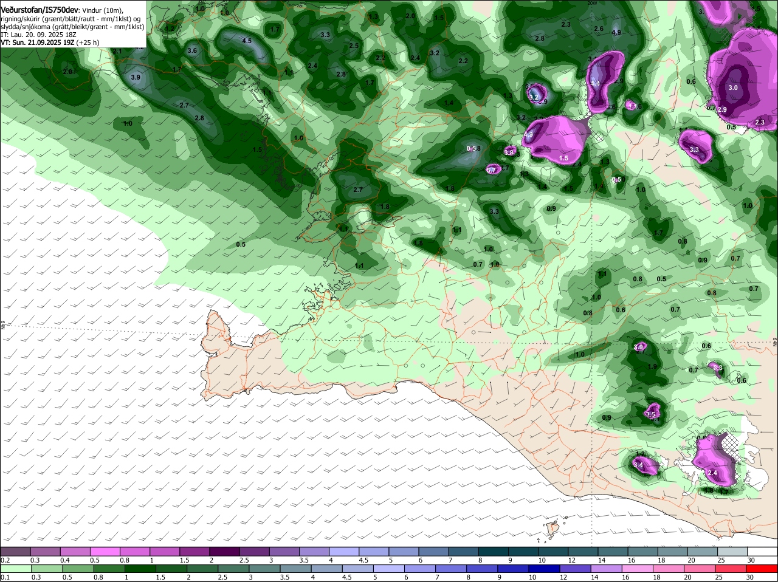Click the grey-blue 4 swatch in rain legend

(x=327, y=568)
